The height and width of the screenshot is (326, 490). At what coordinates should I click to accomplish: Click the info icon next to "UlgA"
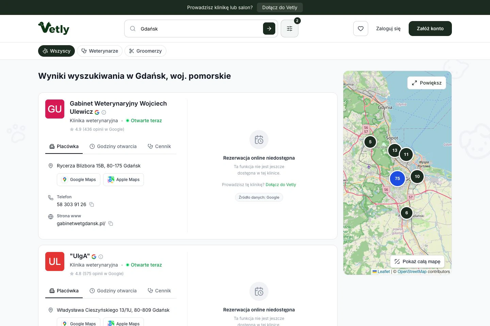pos(101,257)
